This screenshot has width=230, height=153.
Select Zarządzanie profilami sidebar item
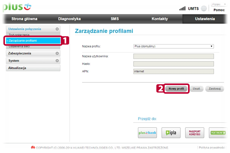(x=33, y=41)
